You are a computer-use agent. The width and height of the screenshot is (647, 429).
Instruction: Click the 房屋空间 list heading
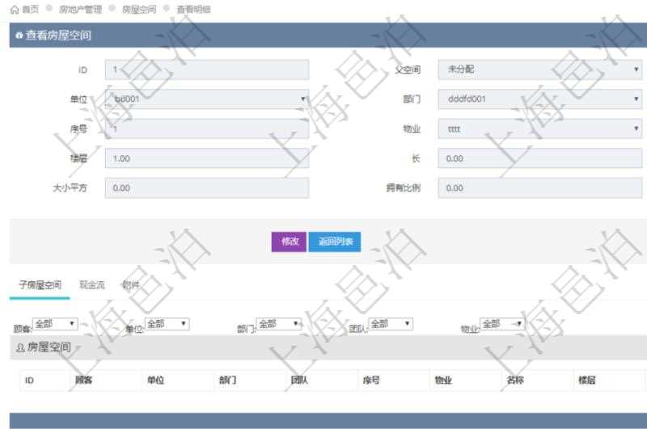[49, 347]
